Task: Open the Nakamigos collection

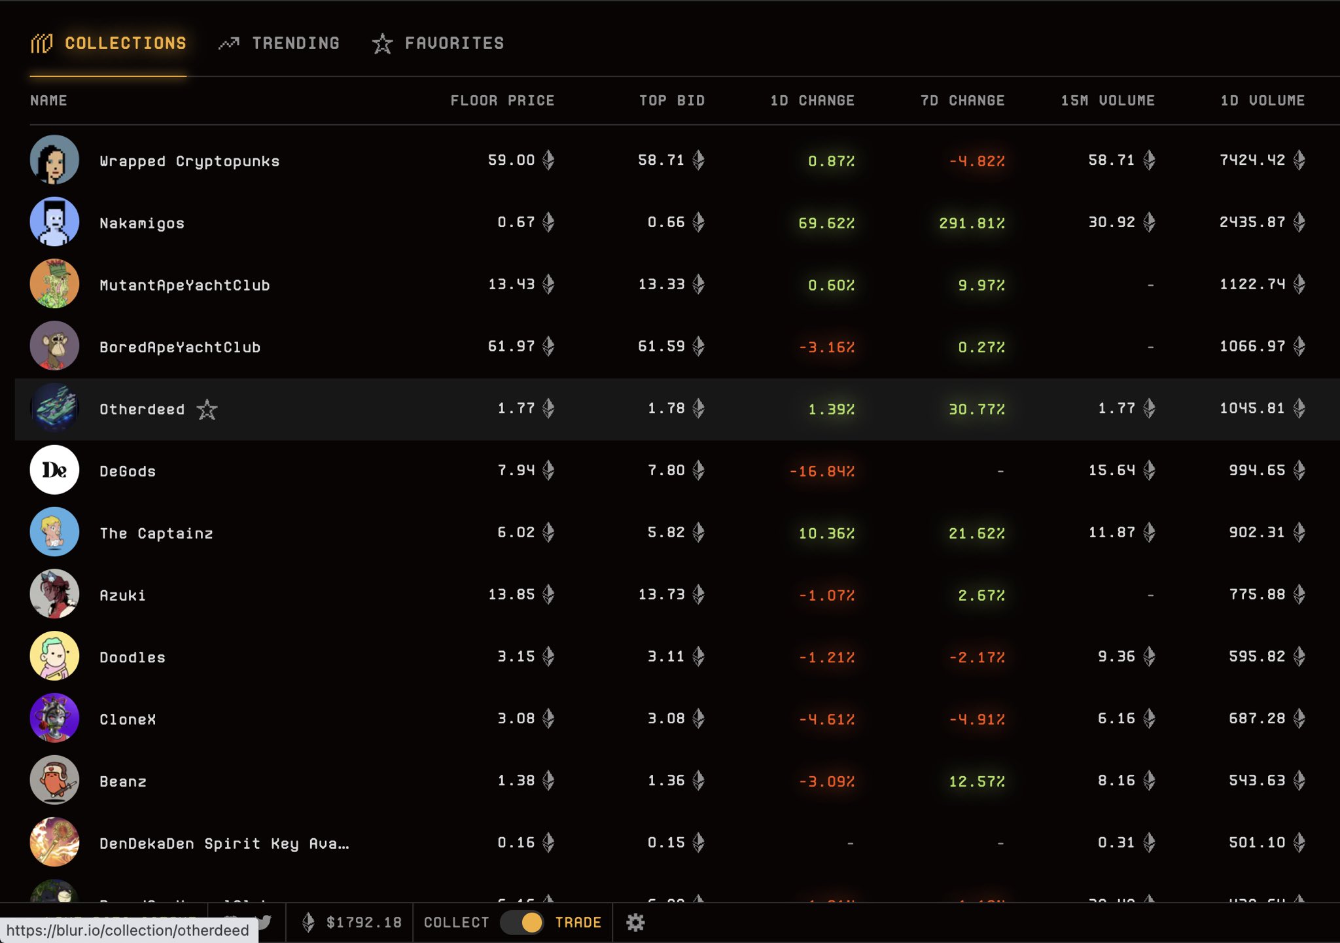Action: pyautogui.click(x=142, y=223)
